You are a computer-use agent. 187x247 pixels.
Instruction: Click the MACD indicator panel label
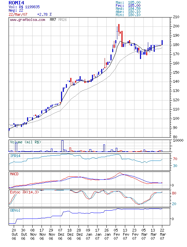tap(14, 174)
